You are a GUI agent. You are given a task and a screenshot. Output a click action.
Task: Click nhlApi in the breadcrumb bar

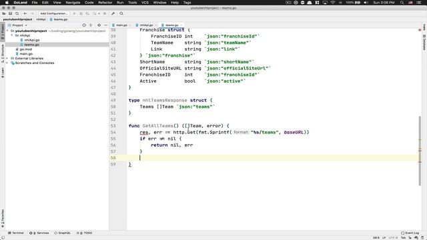point(41,19)
